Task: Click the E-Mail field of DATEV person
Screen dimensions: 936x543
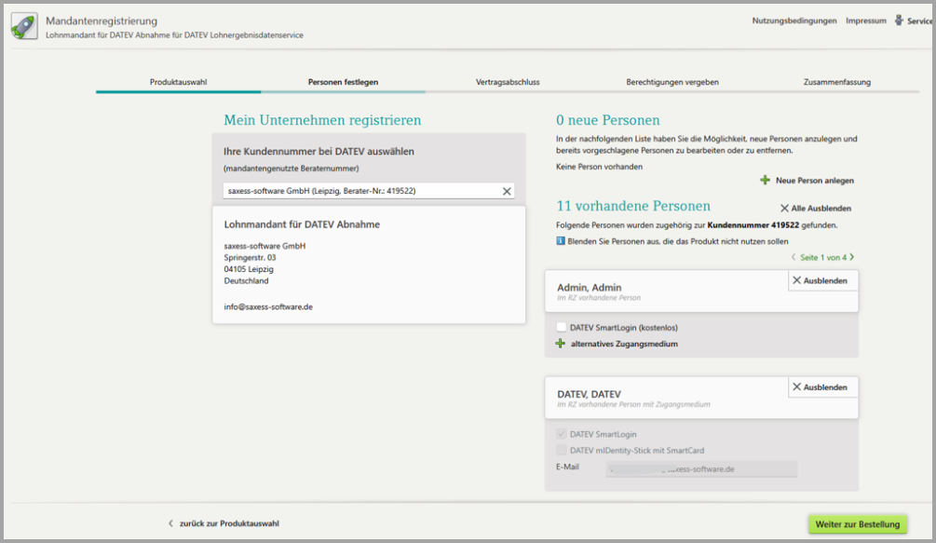Action: (x=701, y=469)
